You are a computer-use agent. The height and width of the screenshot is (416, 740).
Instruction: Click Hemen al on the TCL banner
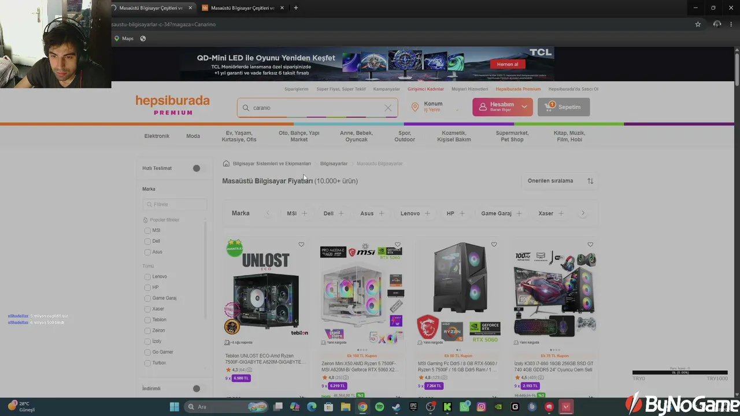[x=508, y=64]
